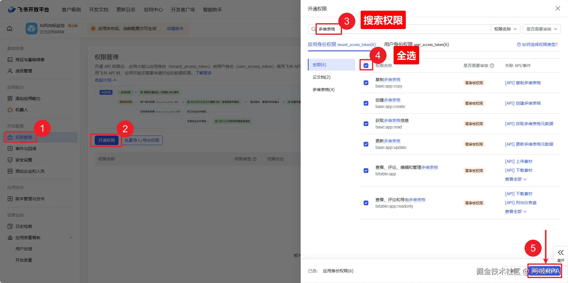568x283 pixels.
Task: Open 智能助手 in top navigation
Action: pos(213,10)
